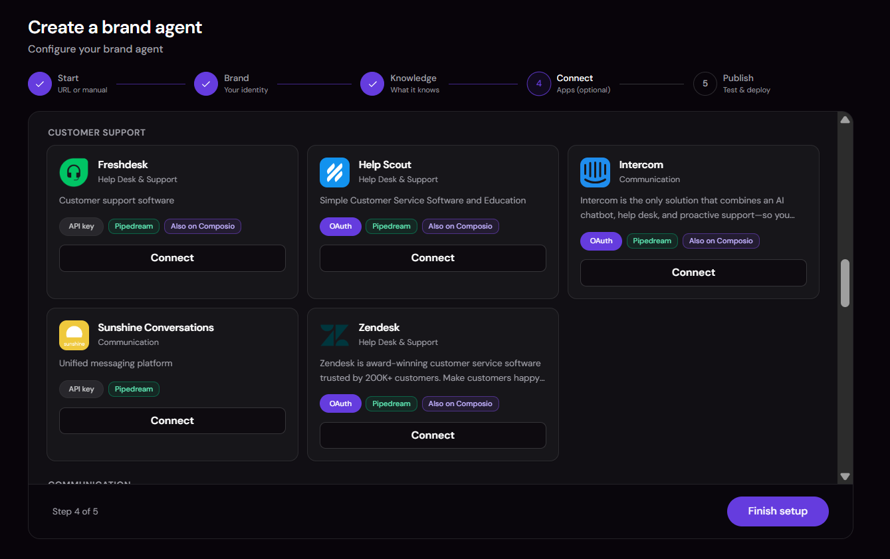Click Freshdesk's API key tag
The height and width of the screenshot is (559, 890).
point(81,226)
